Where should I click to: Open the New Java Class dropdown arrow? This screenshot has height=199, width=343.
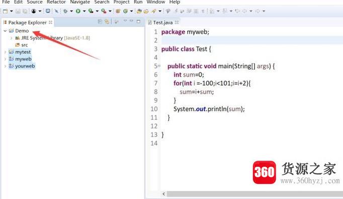[x=131, y=11]
